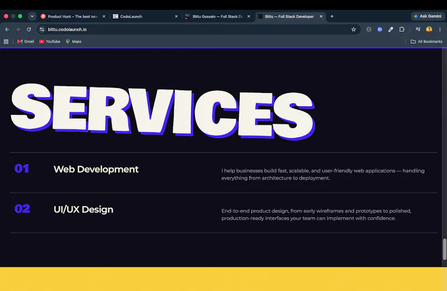Click the gray circular extension icon
The height and width of the screenshot is (291, 447).
pyautogui.click(x=369, y=30)
